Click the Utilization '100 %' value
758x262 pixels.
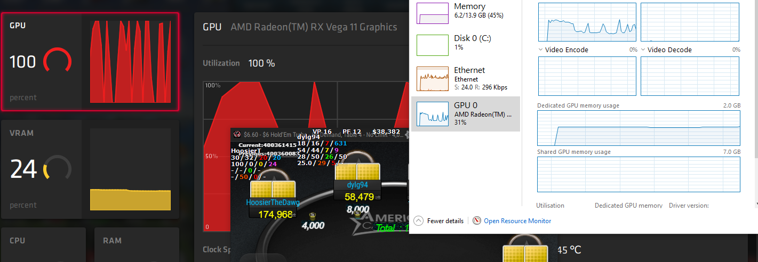(x=261, y=63)
